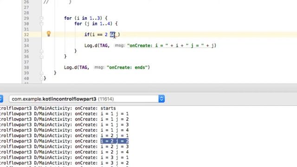Image resolution: width=297 pixels, height=167 pixels.
Task: Click the TAG parameter on line 34
Action: click(103, 45)
